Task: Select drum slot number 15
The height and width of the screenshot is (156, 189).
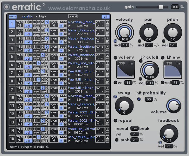Action: point(12,139)
